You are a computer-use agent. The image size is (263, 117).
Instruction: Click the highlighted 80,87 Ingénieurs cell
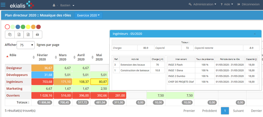click(x=99, y=82)
